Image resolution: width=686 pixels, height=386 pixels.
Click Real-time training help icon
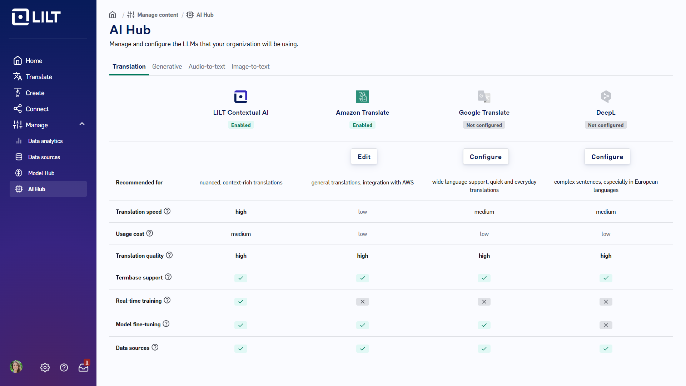[x=167, y=300]
